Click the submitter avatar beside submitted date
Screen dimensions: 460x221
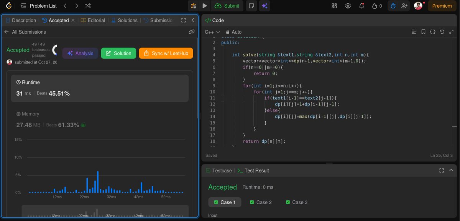10,62
